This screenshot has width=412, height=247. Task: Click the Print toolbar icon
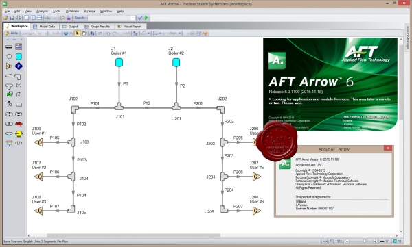(x=19, y=18)
